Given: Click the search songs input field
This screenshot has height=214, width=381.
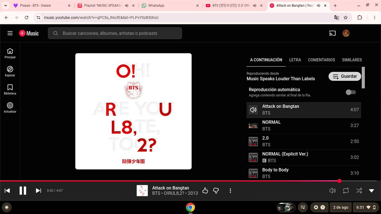Looking at the screenshot, I should [115, 33].
